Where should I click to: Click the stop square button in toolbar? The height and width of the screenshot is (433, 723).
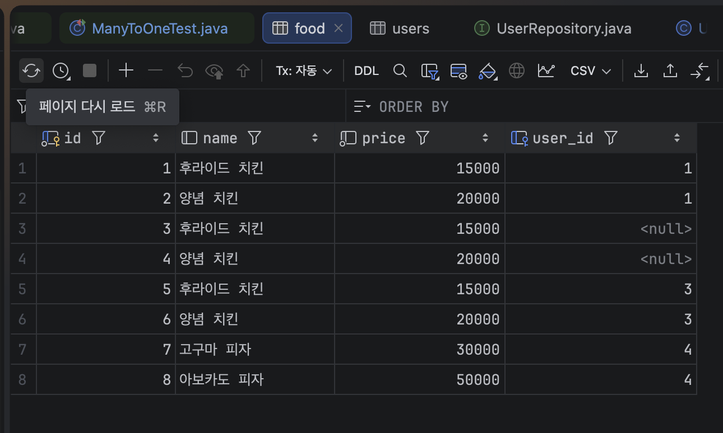click(90, 70)
